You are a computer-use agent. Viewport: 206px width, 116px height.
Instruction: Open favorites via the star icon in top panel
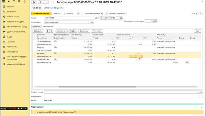pos(9,1)
